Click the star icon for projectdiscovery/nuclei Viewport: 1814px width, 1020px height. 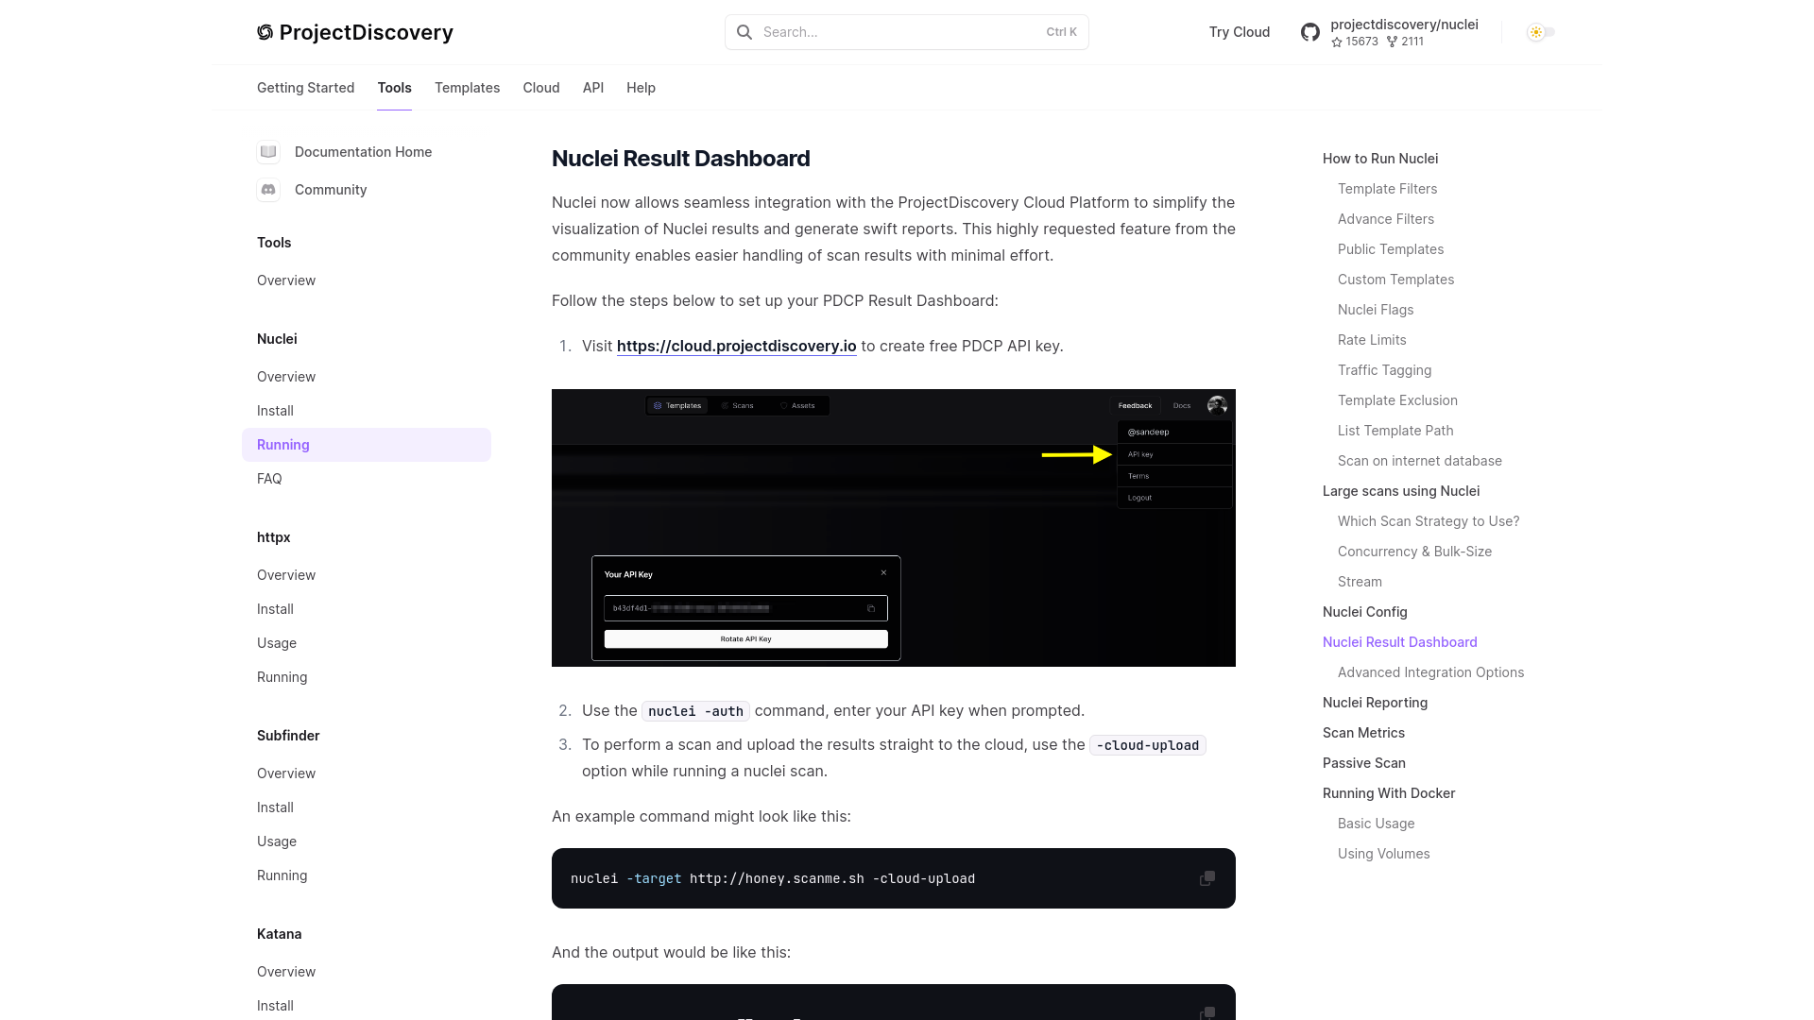[x=1338, y=42]
